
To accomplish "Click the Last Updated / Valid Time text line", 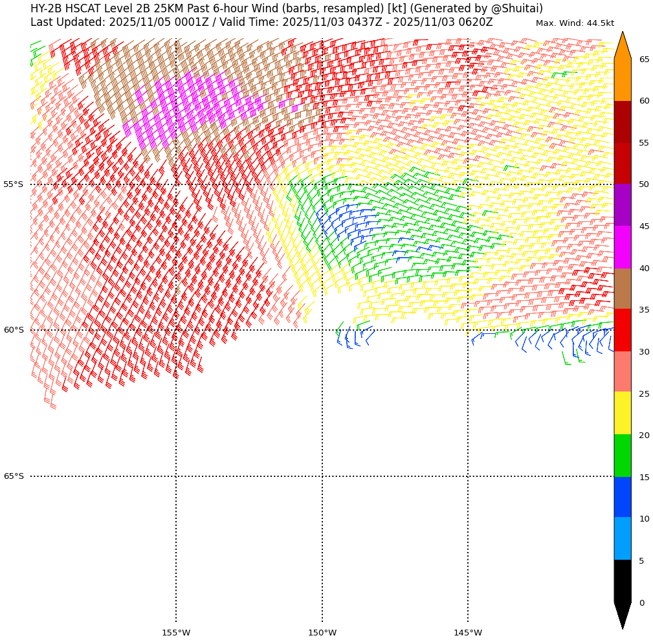I will tap(261, 23).
